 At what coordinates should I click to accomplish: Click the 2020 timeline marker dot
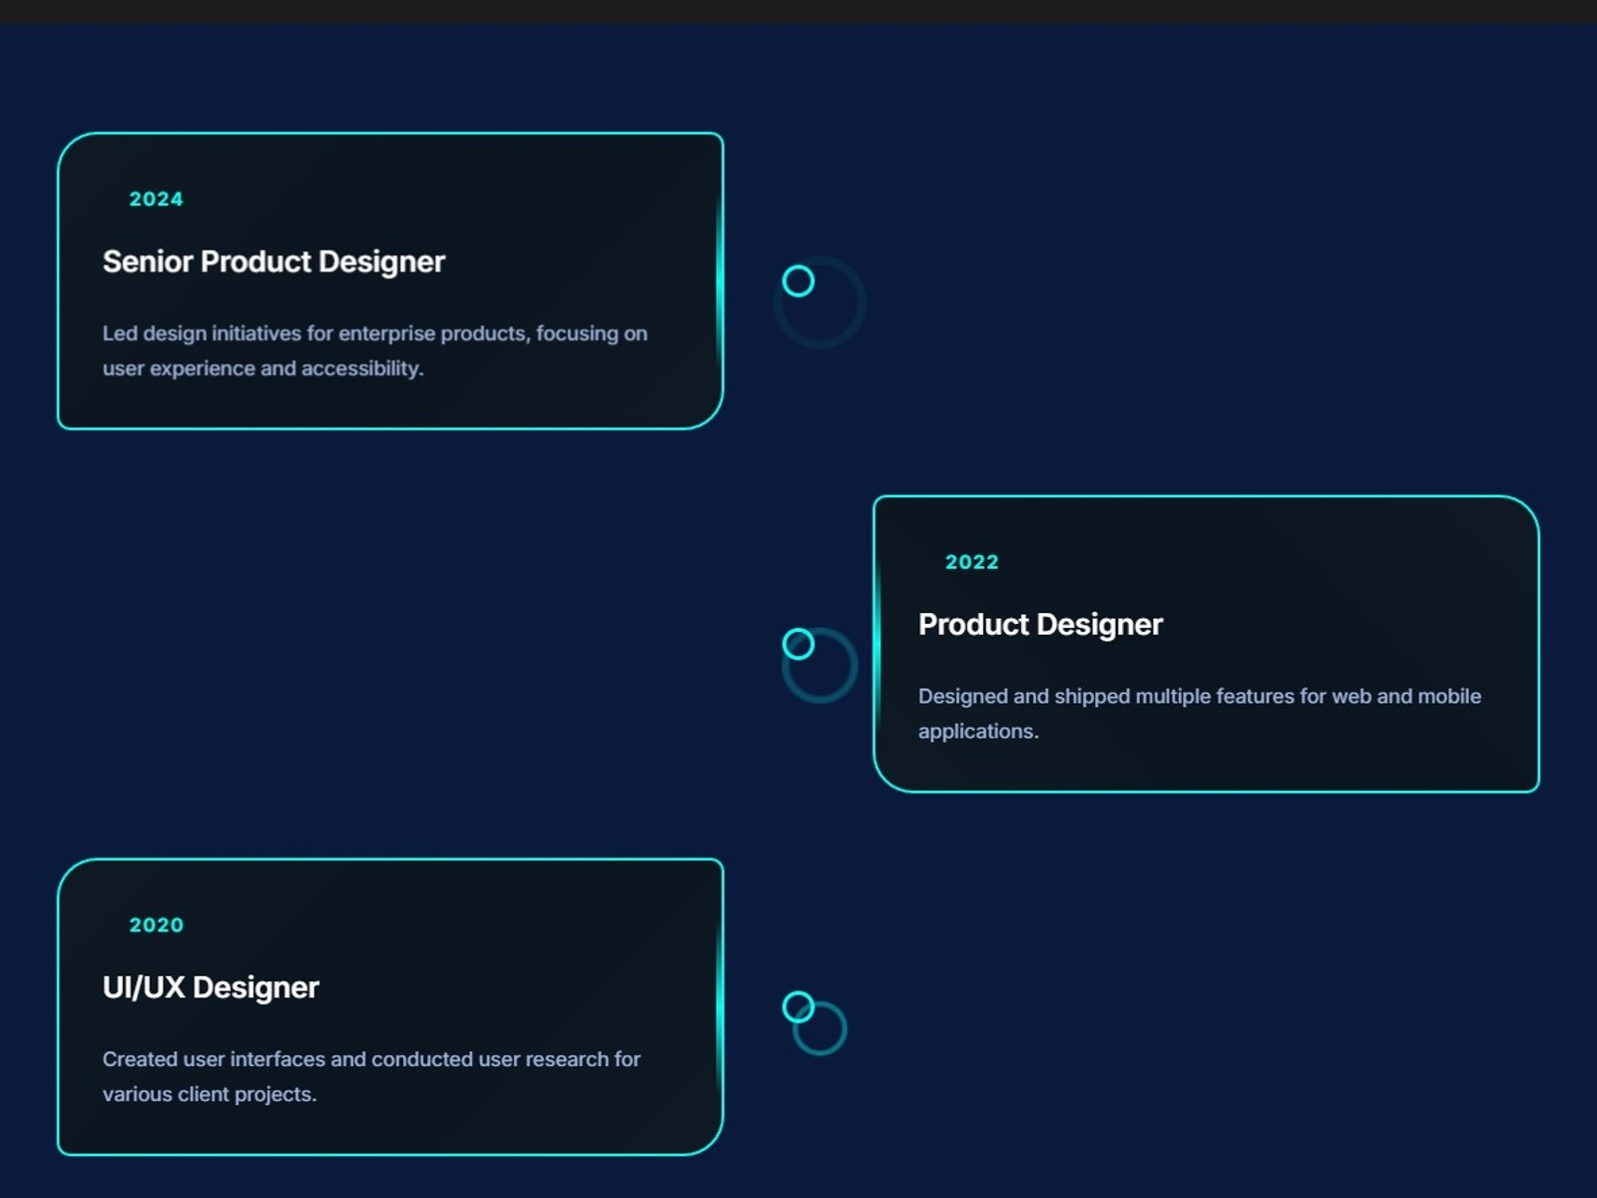tap(798, 1007)
